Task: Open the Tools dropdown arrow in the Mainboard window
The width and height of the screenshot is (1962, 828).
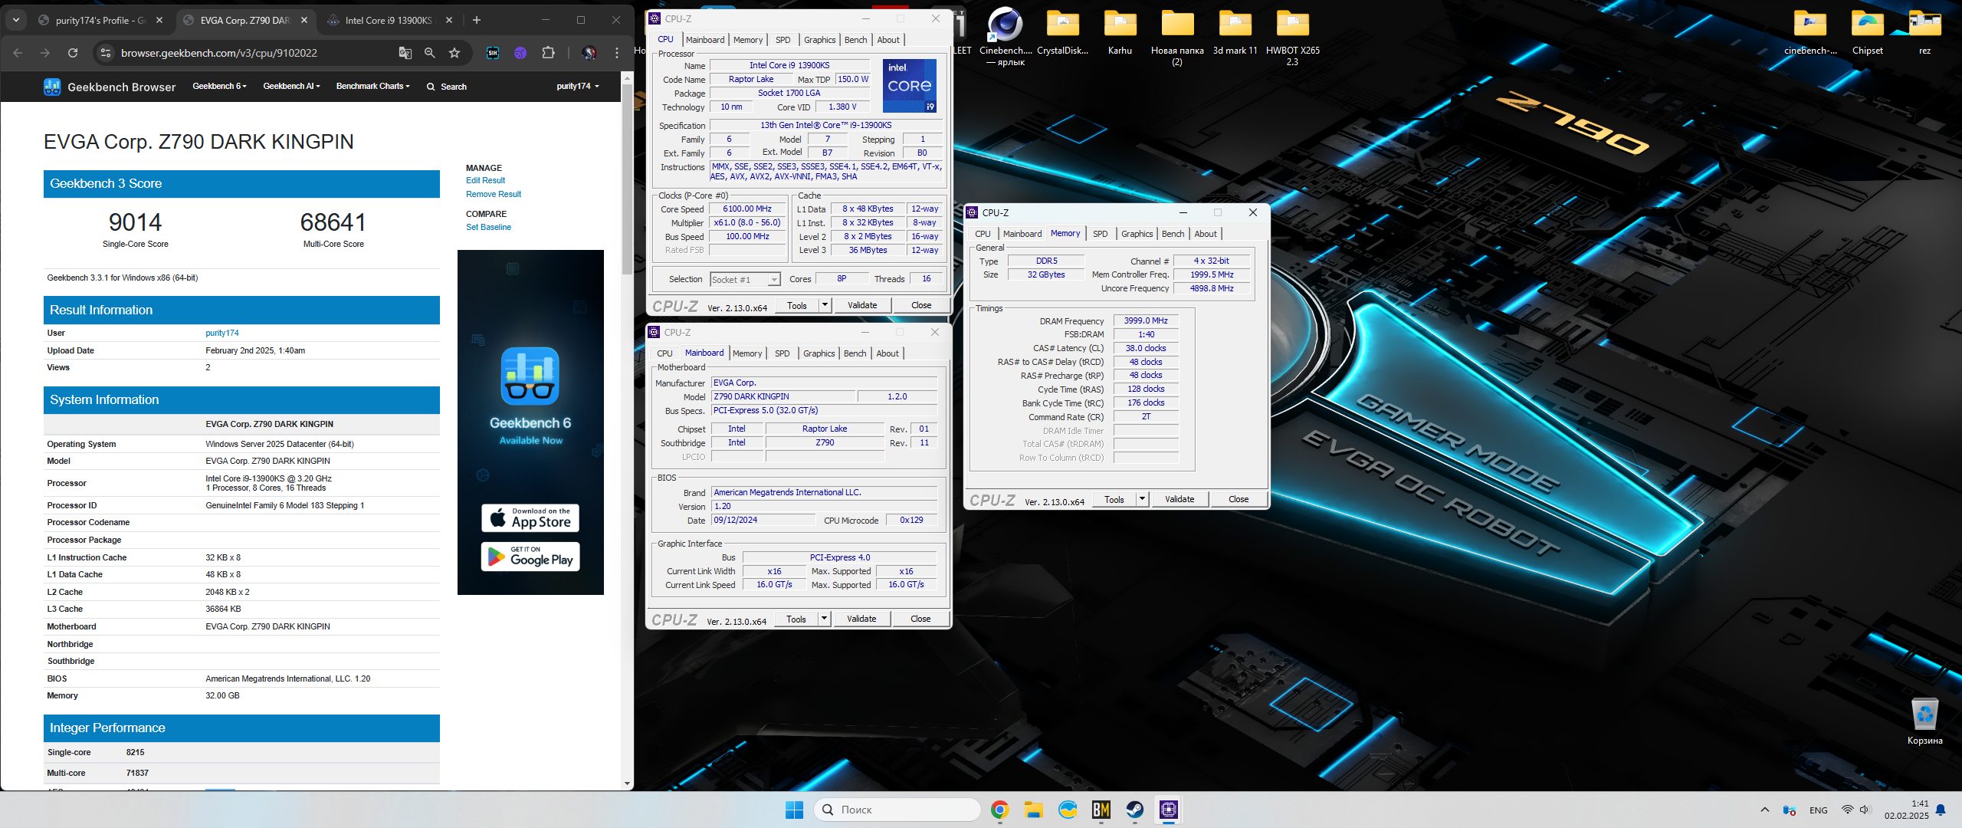Action: click(x=824, y=619)
